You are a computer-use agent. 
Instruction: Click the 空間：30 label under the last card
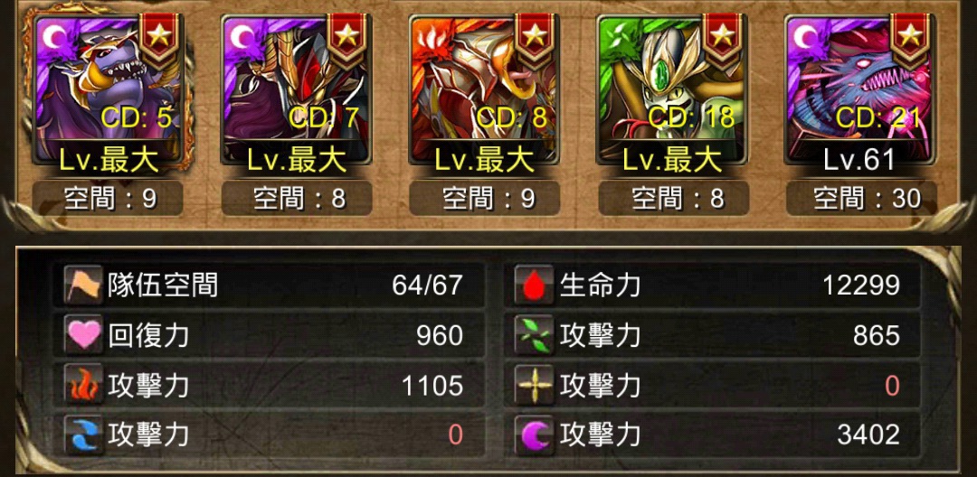pyautogui.click(x=861, y=199)
